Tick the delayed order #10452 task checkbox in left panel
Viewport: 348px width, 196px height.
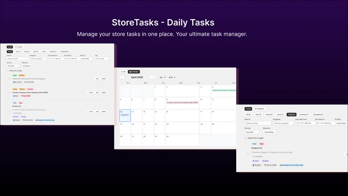point(10,92)
